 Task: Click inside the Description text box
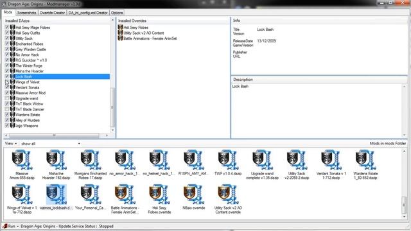coord(317,110)
